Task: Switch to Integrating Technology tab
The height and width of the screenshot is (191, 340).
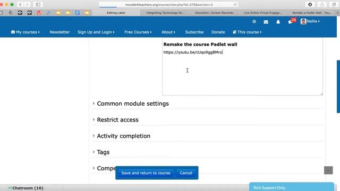Action: click(165, 13)
